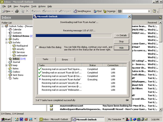
Task: Open the Favorites menu
Action: point(24,6)
